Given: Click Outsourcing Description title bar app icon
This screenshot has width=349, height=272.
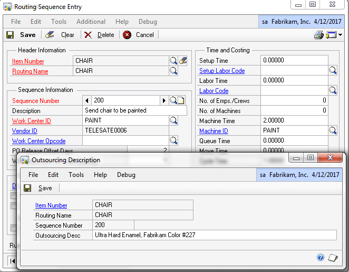Looking at the screenshot, I should (25, 160).
